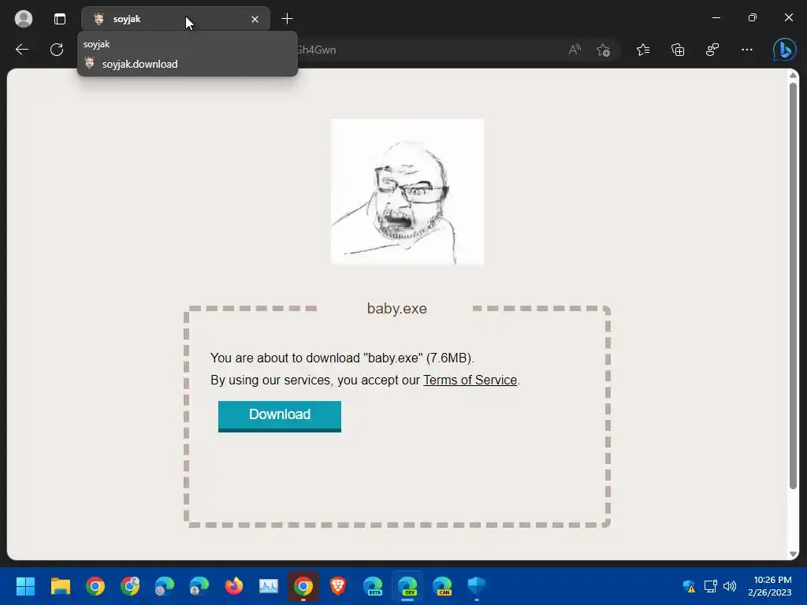
Task: Click the soyjak sketch image
Action: [407, 192]
